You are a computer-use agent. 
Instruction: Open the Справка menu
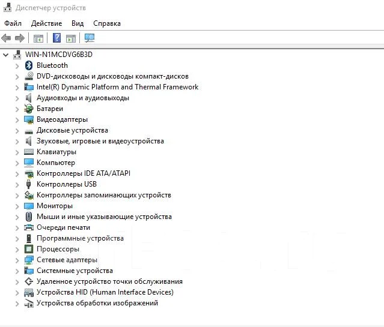(107, 23)
